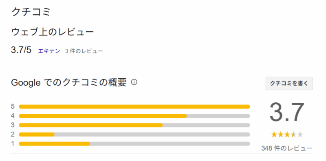Screen dimensions: 326x161
Task: Click the number 1 rating label
Action: click(x=13, y=143)
